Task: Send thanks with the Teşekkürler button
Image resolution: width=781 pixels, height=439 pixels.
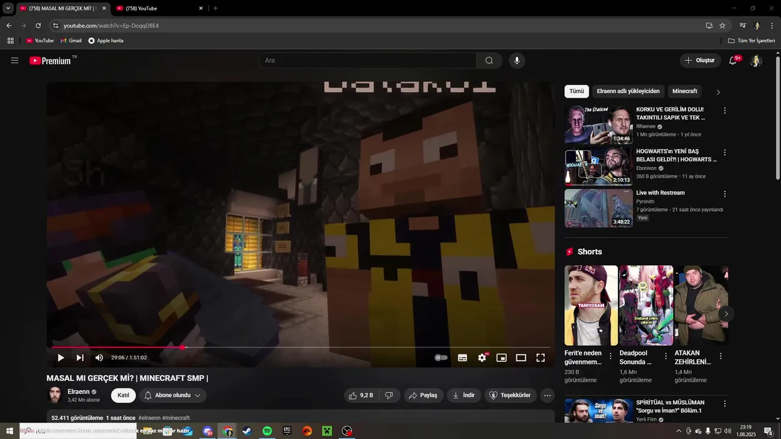Action: pyautogui.click(x=511, y=395)
